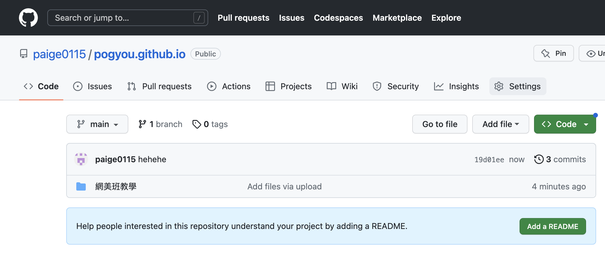
Task: Open the Insights tab
Action: (456, 86)
